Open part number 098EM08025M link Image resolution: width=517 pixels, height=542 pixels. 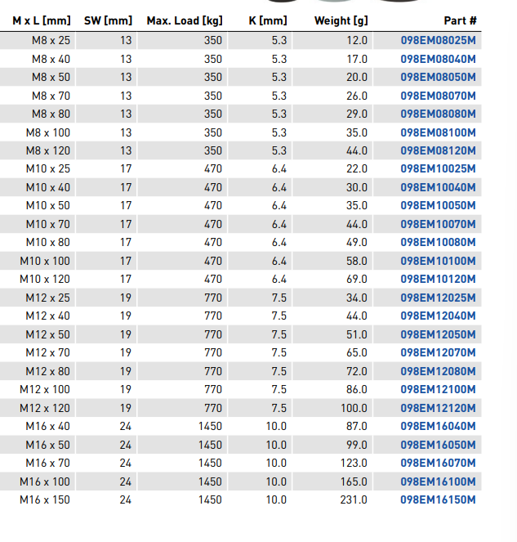(x=438, y=40)
